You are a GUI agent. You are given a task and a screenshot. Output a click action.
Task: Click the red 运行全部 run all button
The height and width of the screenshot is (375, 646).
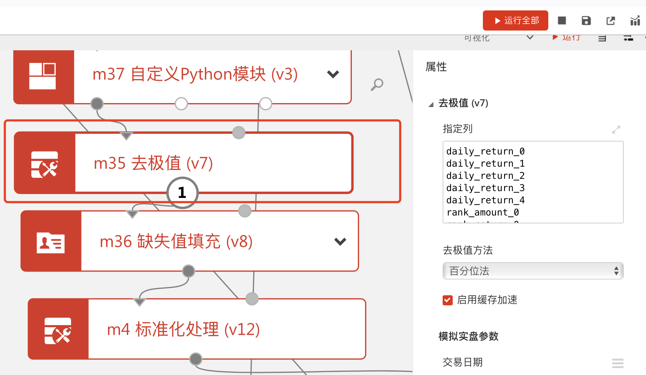point(515,20)
